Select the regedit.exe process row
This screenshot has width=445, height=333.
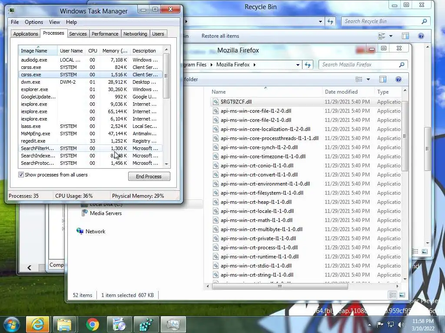click(x=90, y=141)
